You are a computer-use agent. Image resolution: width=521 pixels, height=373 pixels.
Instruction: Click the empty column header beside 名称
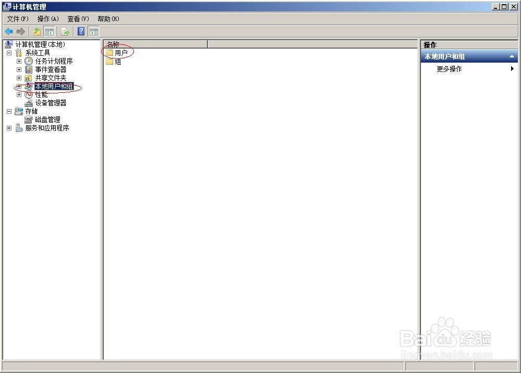point(312,44)
